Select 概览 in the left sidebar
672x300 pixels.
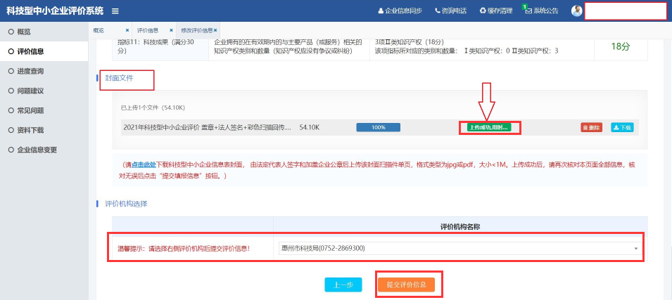pyautogui.click(x=24, y=32)
